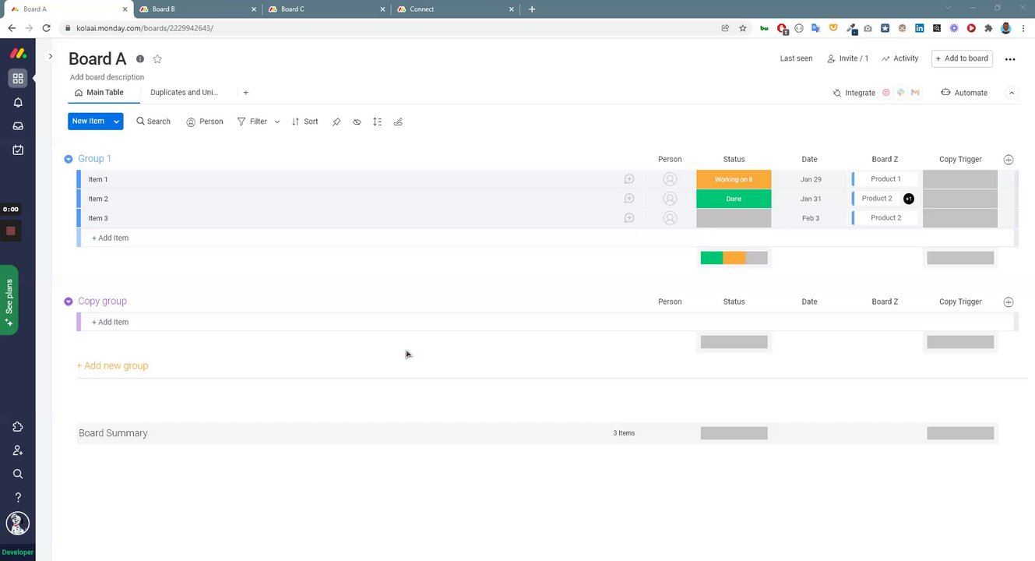
Task: Collapse the board header chevron at right
Action: pos(1012,93)
